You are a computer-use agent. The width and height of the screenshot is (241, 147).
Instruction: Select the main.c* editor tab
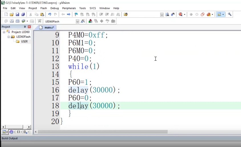[47, 27]
